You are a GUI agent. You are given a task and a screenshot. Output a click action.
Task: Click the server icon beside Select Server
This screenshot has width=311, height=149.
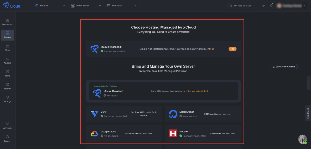coord(73,5)
